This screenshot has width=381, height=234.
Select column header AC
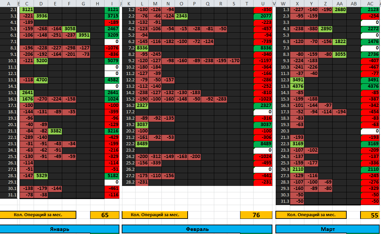370,3
